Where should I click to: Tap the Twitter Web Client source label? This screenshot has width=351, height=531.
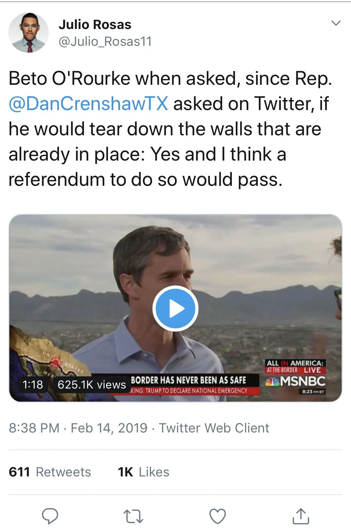tap(214, 428)
